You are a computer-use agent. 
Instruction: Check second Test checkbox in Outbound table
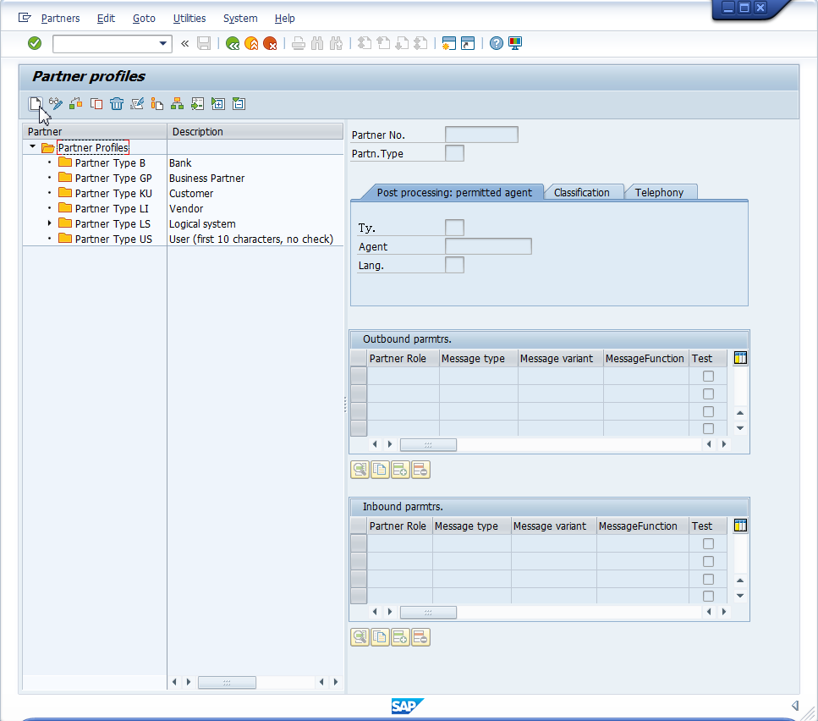tap(708, 394)
